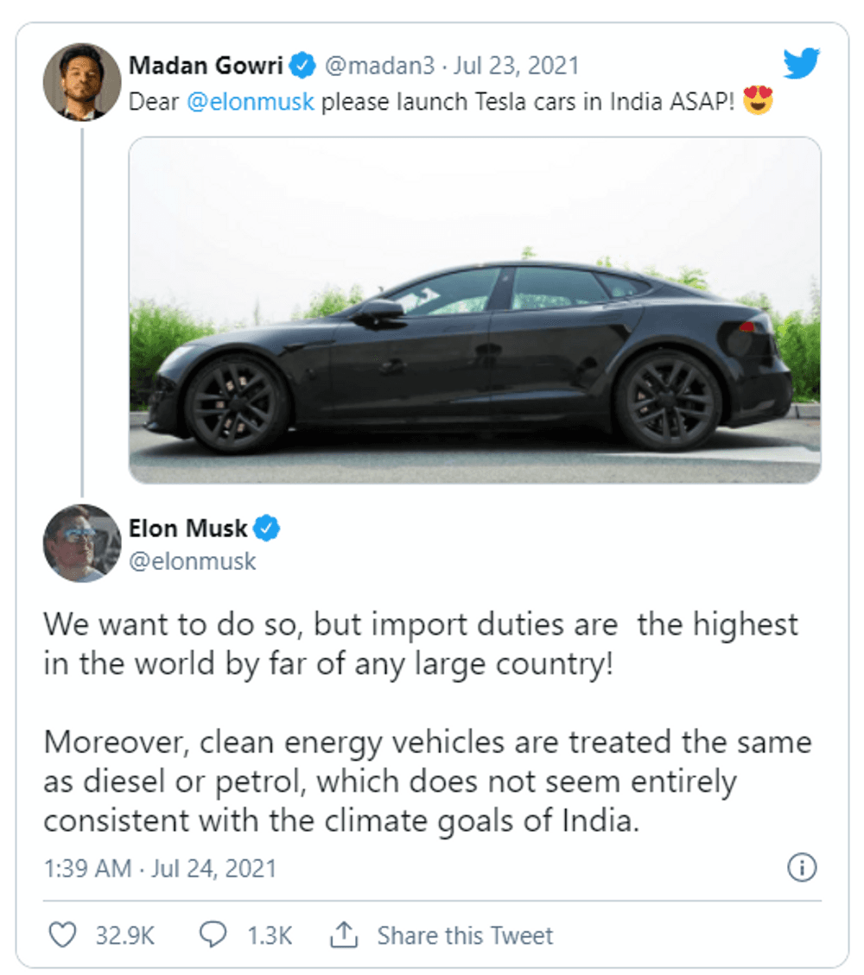Click the 32.9K likes count
The image size is (864, 975).
click(124, 935)
